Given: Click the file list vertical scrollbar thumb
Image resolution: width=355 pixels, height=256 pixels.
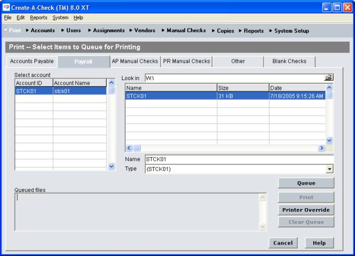Looking at the screenshot, I should 329,95.
